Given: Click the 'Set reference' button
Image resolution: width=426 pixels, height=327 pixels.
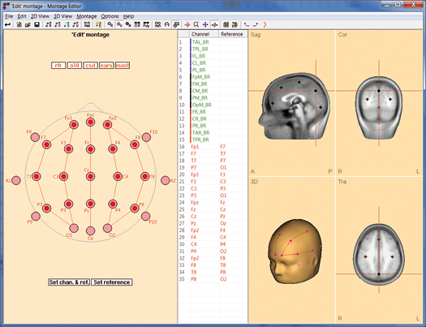Looking at the screenshot, I should coord(112,282).
